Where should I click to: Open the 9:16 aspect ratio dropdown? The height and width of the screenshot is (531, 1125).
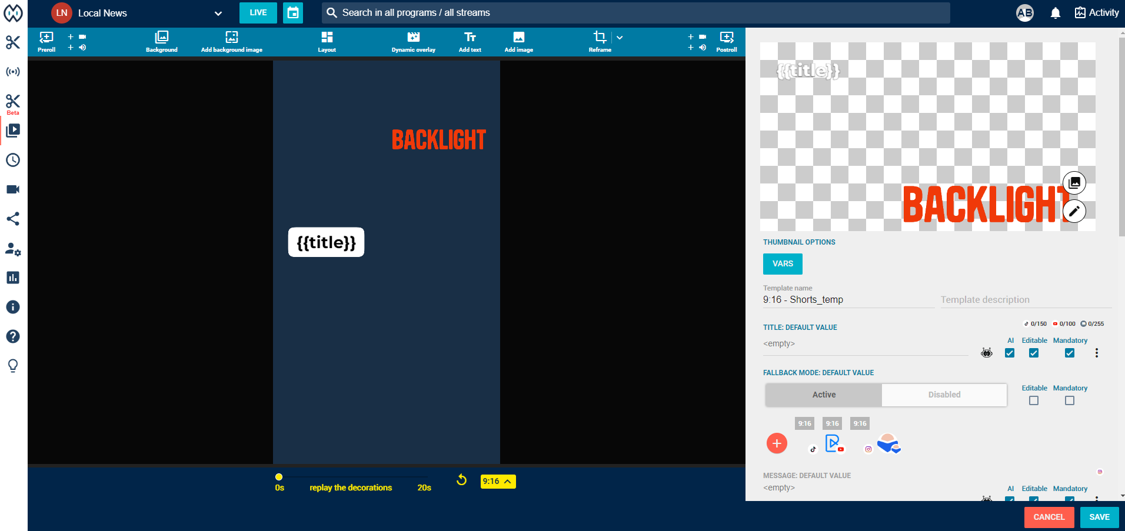point(498,481)
